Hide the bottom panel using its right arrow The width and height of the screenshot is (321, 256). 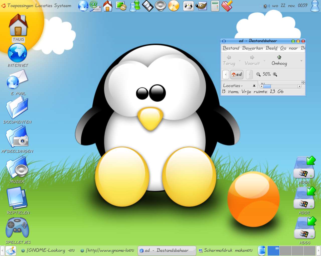coord(318,250)
